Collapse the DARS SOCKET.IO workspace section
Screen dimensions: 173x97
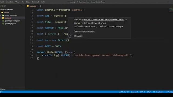6,10
